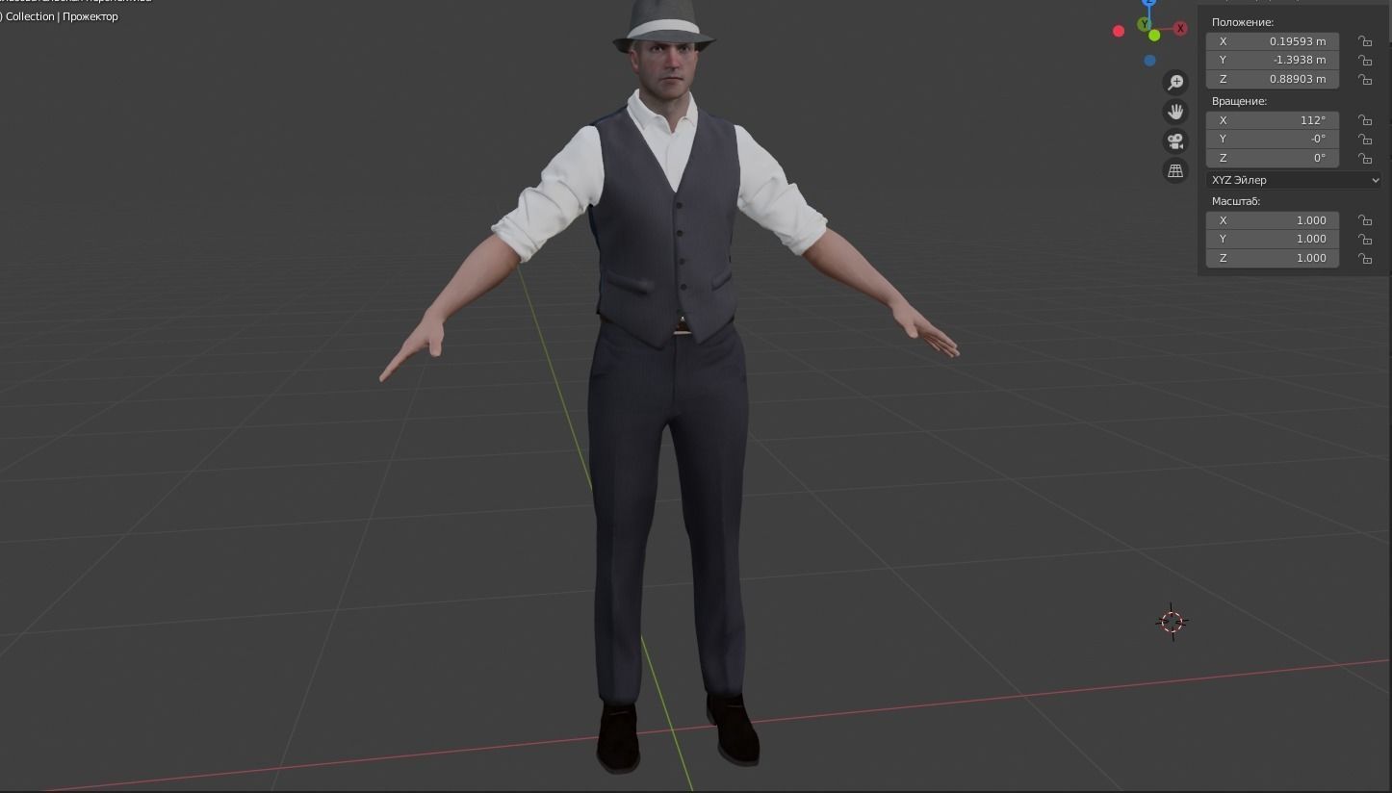Click the Масштаб: section label

(1236, 201)
